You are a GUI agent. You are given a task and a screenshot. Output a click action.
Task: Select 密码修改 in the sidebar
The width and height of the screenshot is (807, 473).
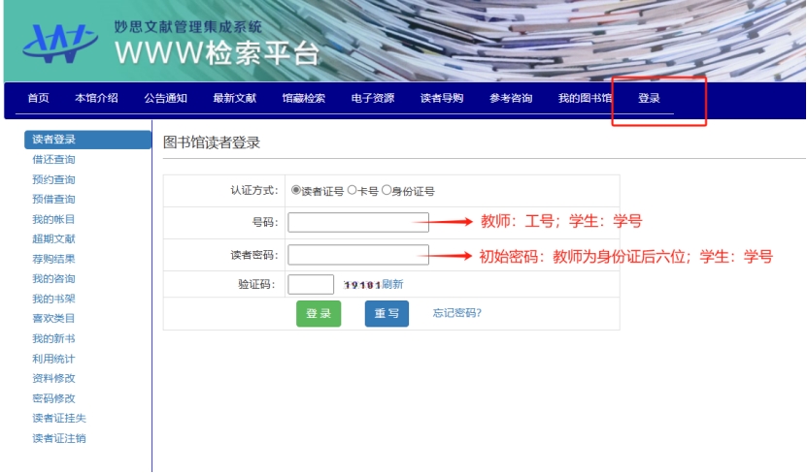pyautogui.click(x=53, y=398)
